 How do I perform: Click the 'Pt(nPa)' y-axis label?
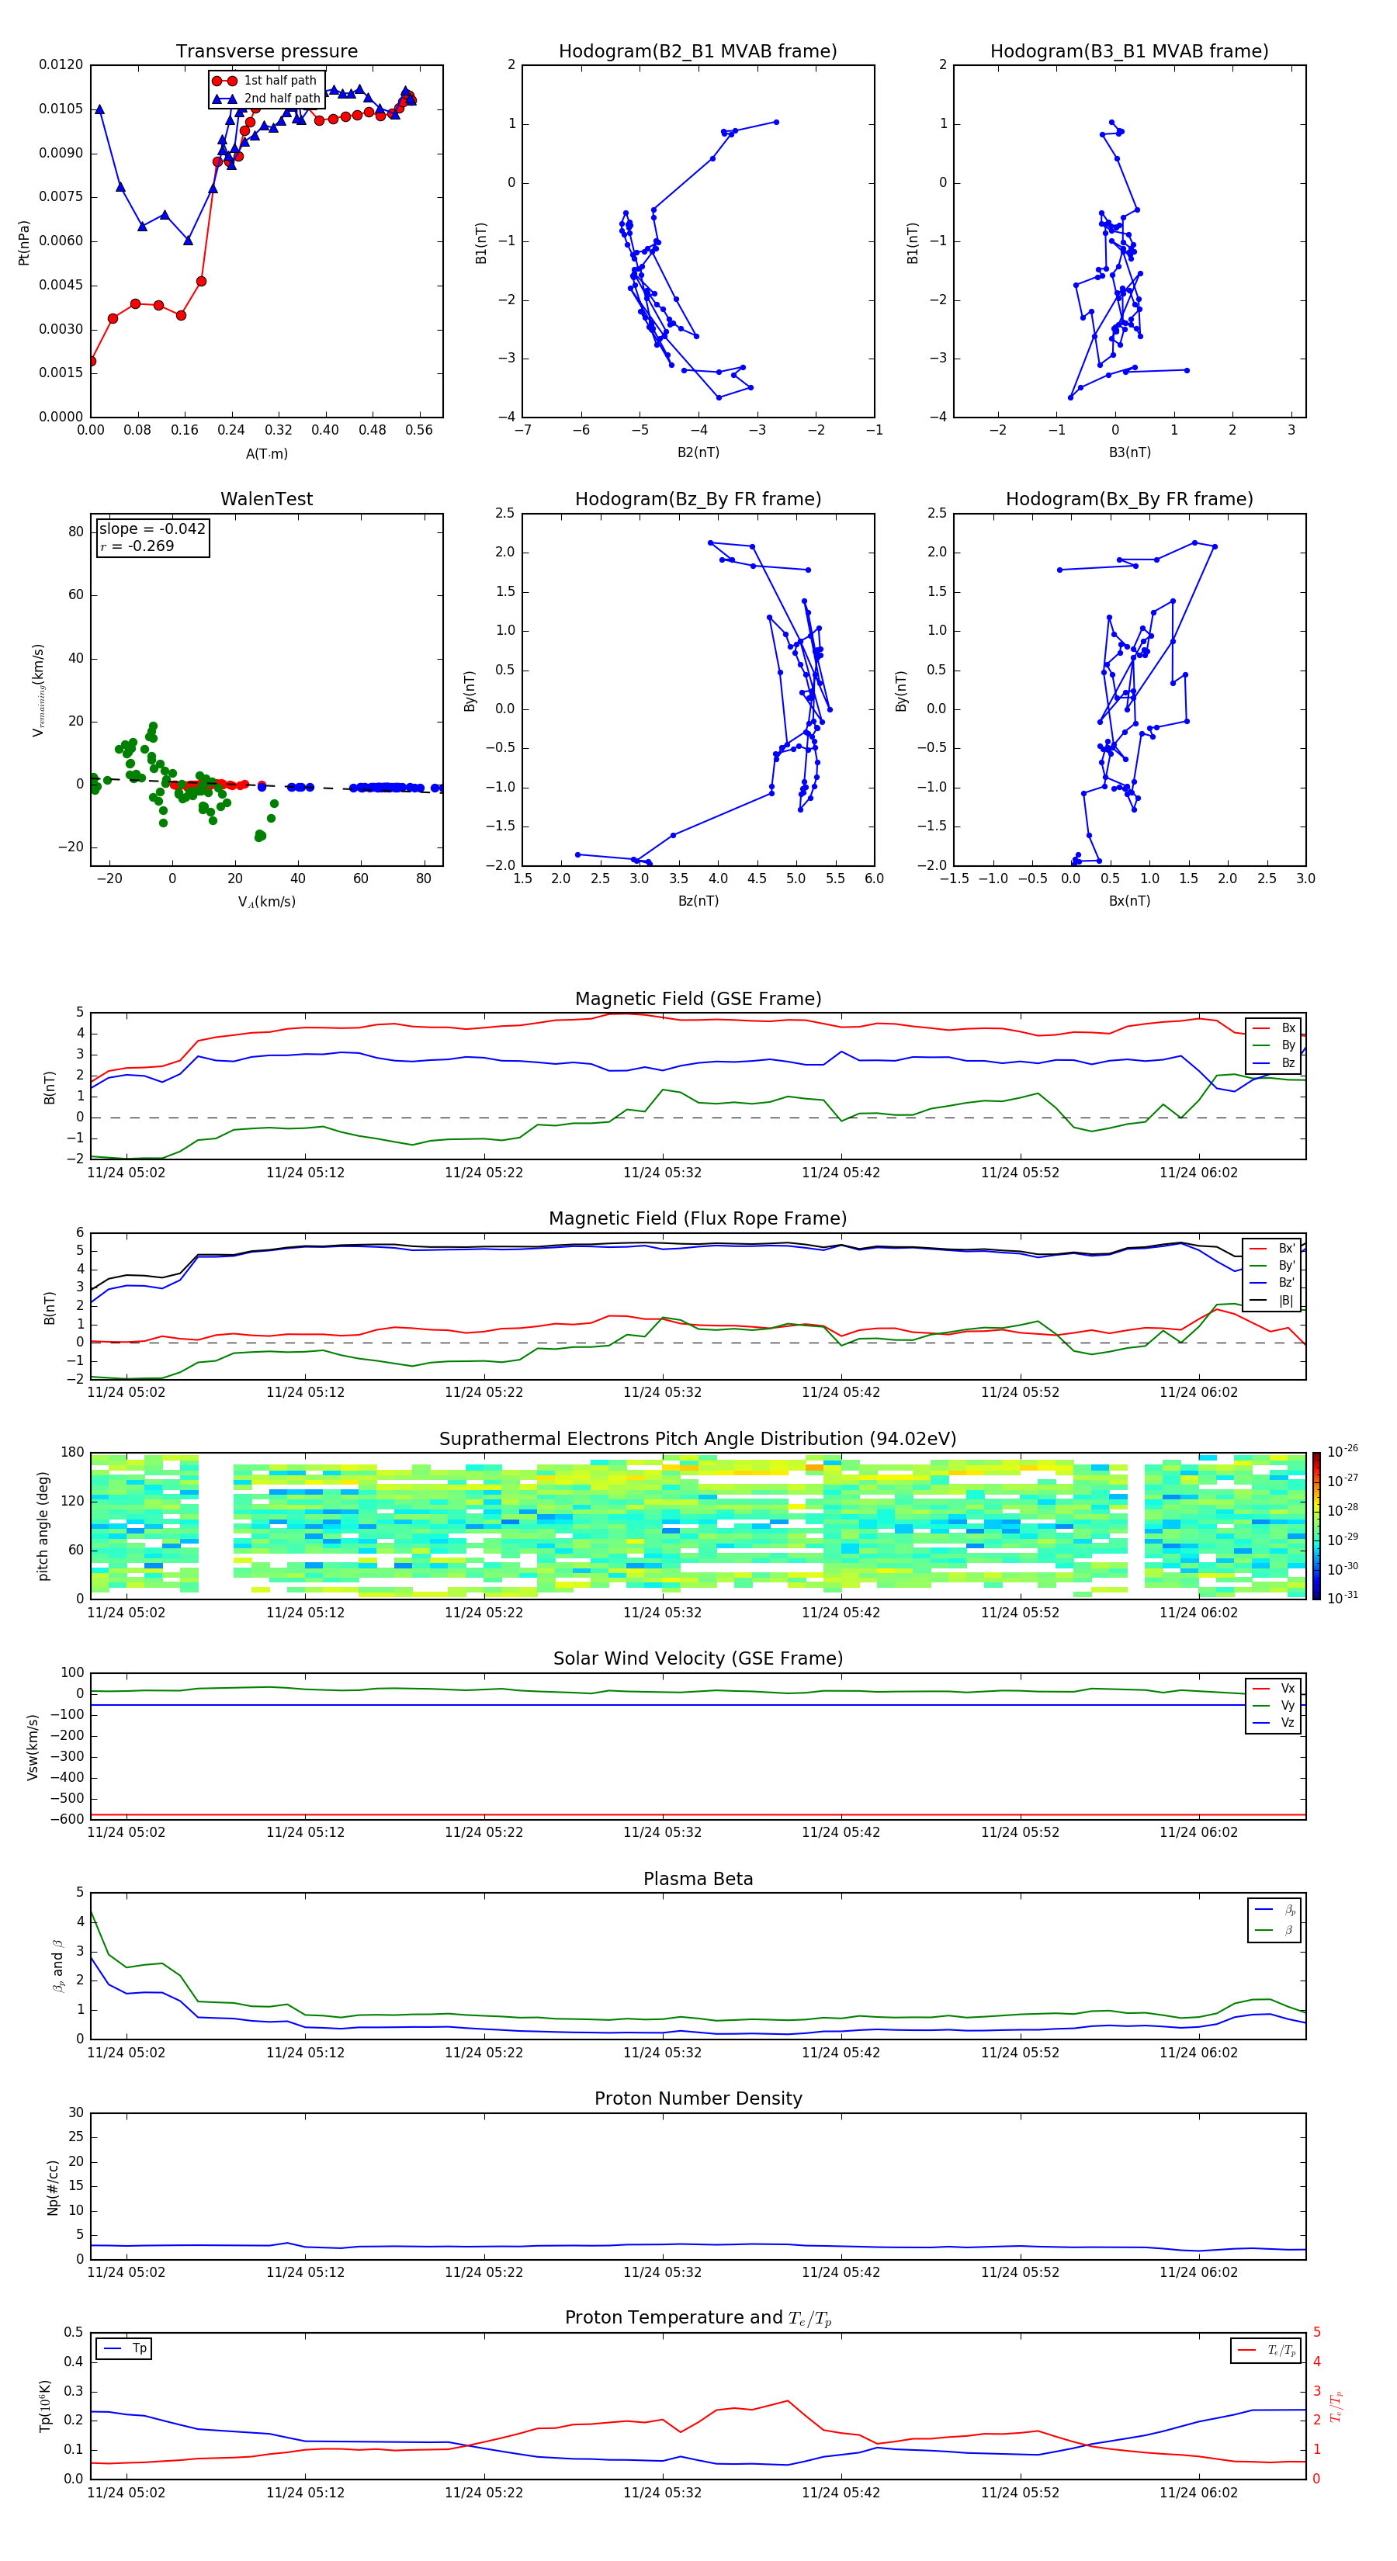pos(24,241)
